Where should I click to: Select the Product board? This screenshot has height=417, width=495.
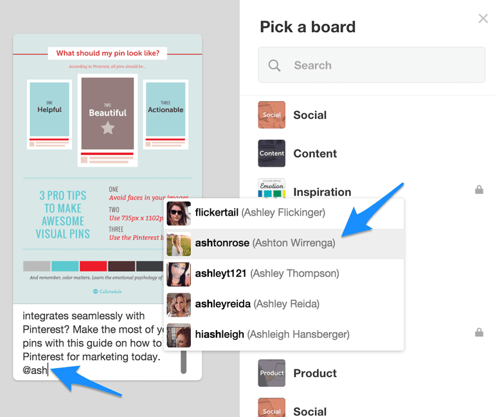point(315,373)
